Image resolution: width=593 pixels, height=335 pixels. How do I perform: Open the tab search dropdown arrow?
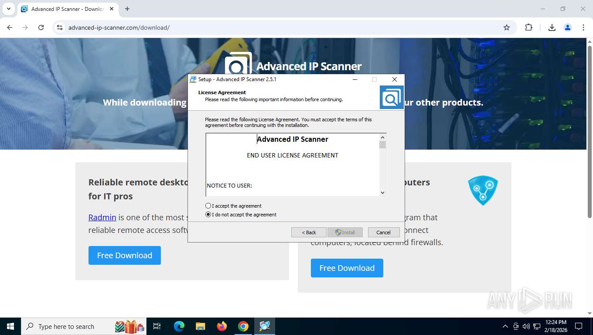coord(8,9)
